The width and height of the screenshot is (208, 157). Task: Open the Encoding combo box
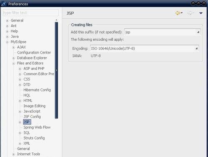pyautogui.click(x=144, y=49)
